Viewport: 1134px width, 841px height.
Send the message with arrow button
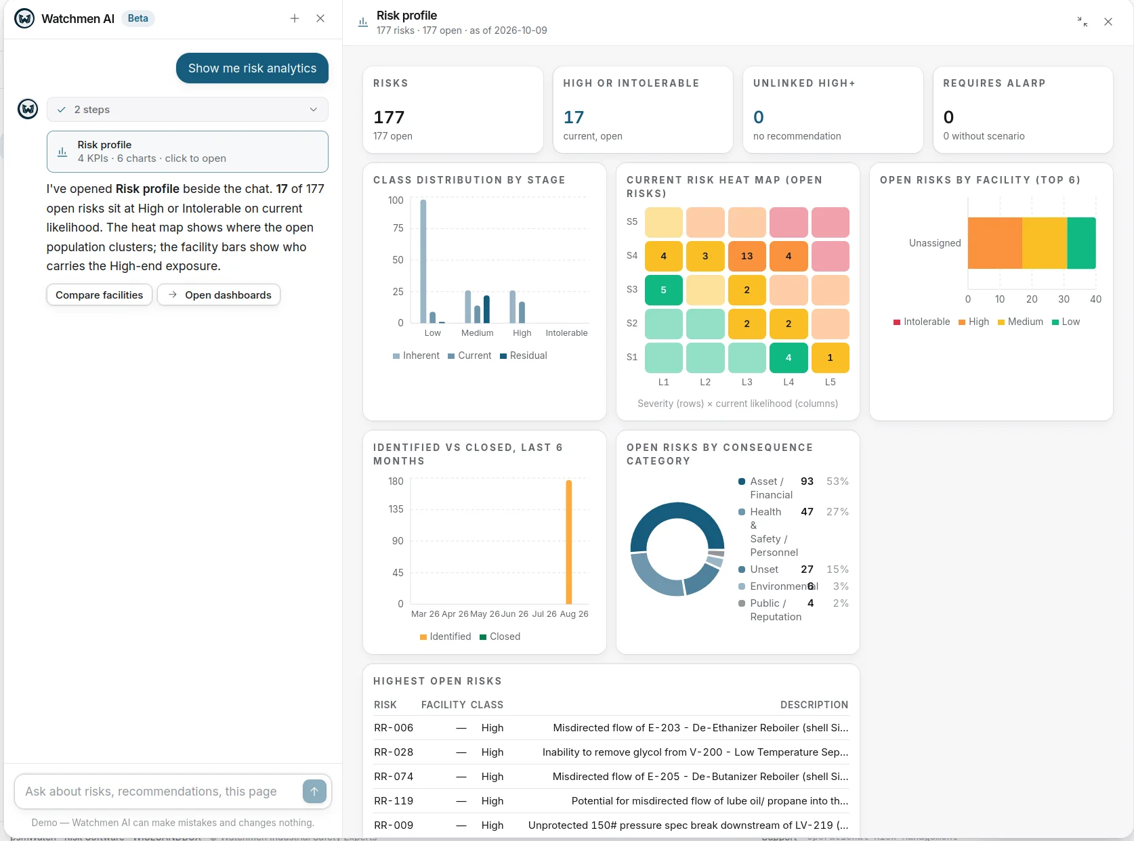click(314, 791)
